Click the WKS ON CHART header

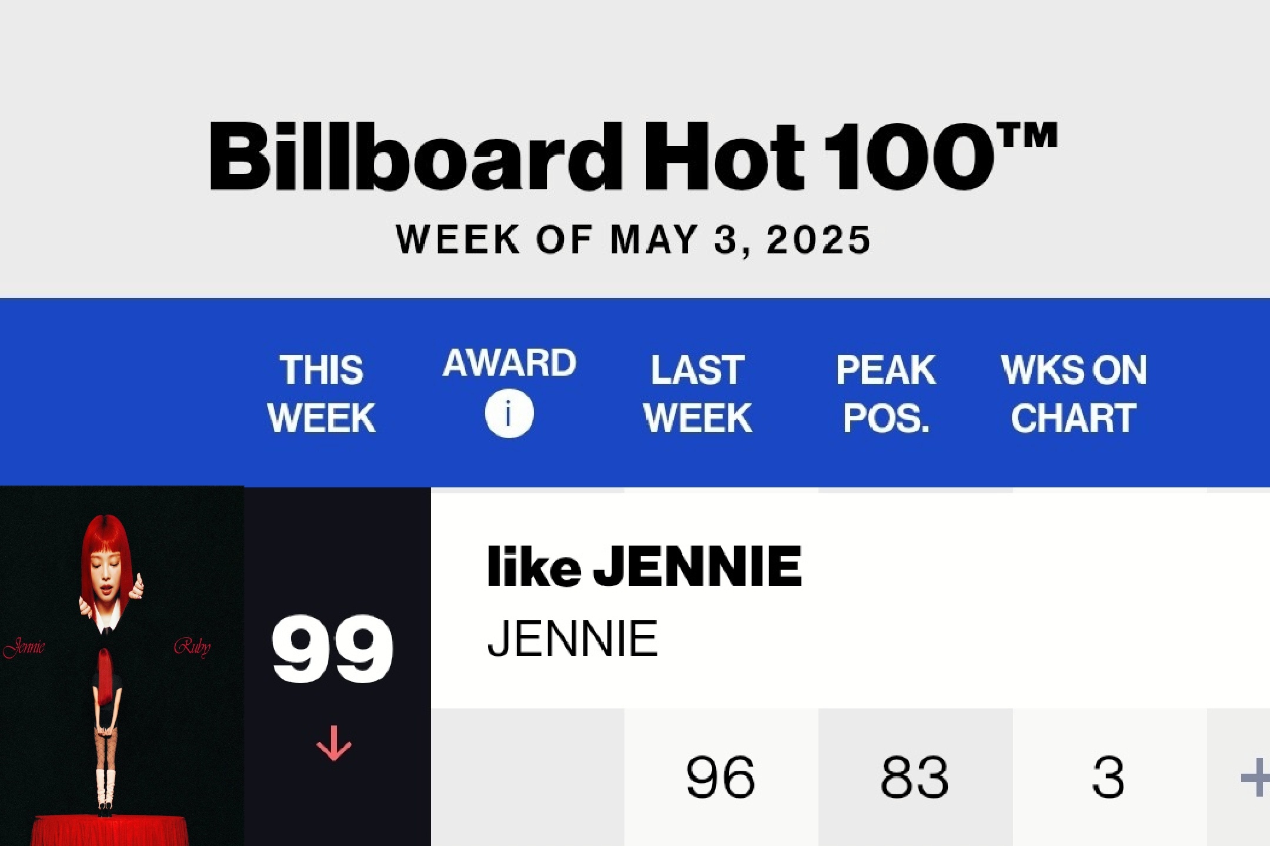[x=1074, y=394]
